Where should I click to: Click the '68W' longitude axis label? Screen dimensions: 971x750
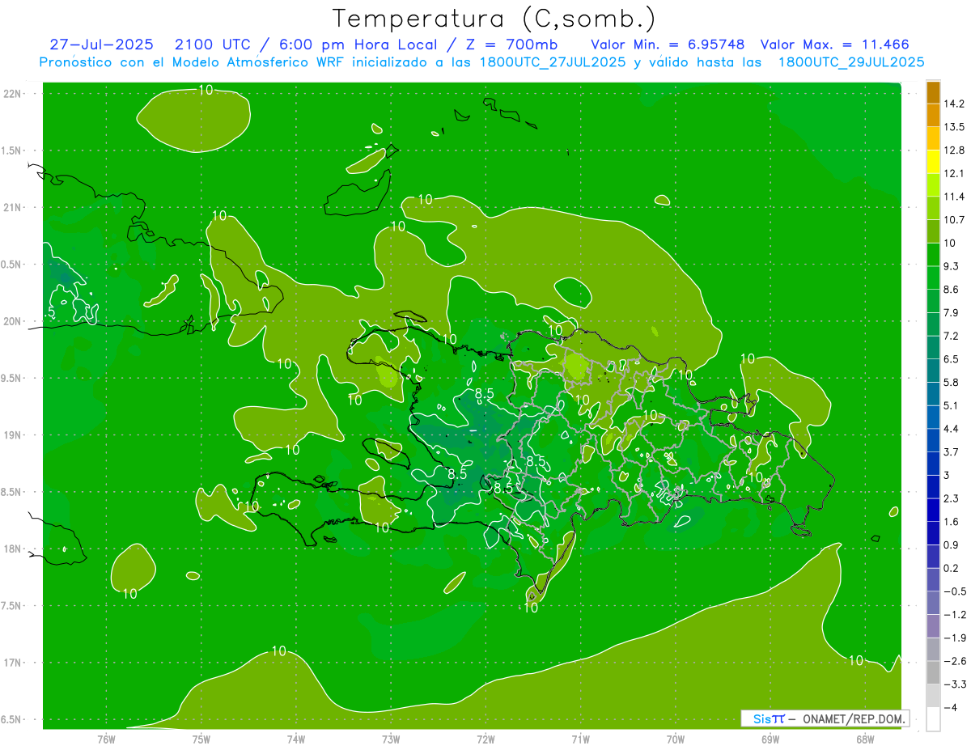point(865,739)
